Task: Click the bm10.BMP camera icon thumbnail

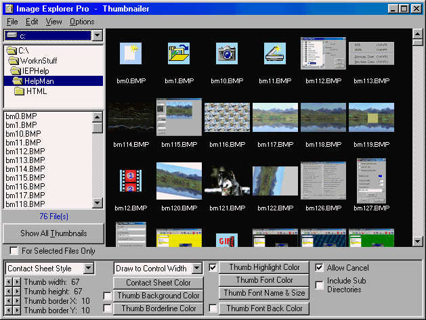Action: pos(227,53)
